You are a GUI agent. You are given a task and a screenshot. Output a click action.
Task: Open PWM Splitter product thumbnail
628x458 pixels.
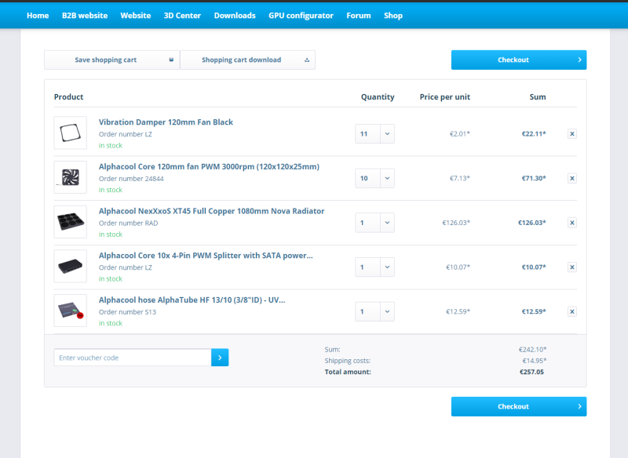71,266
